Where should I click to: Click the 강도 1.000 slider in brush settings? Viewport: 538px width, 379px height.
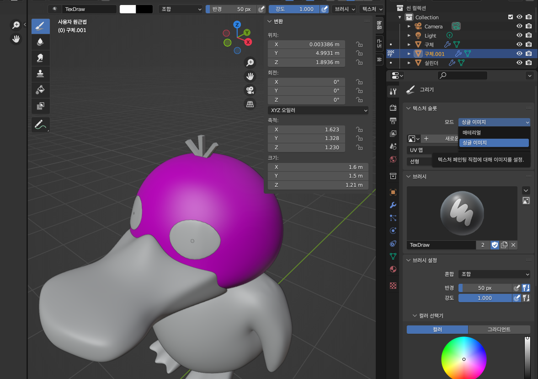[485, 298]
